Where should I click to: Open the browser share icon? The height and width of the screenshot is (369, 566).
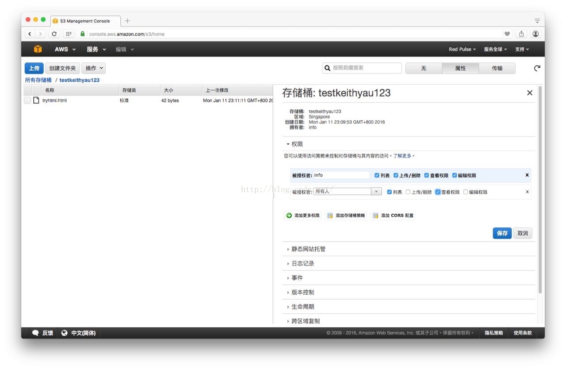522,34
